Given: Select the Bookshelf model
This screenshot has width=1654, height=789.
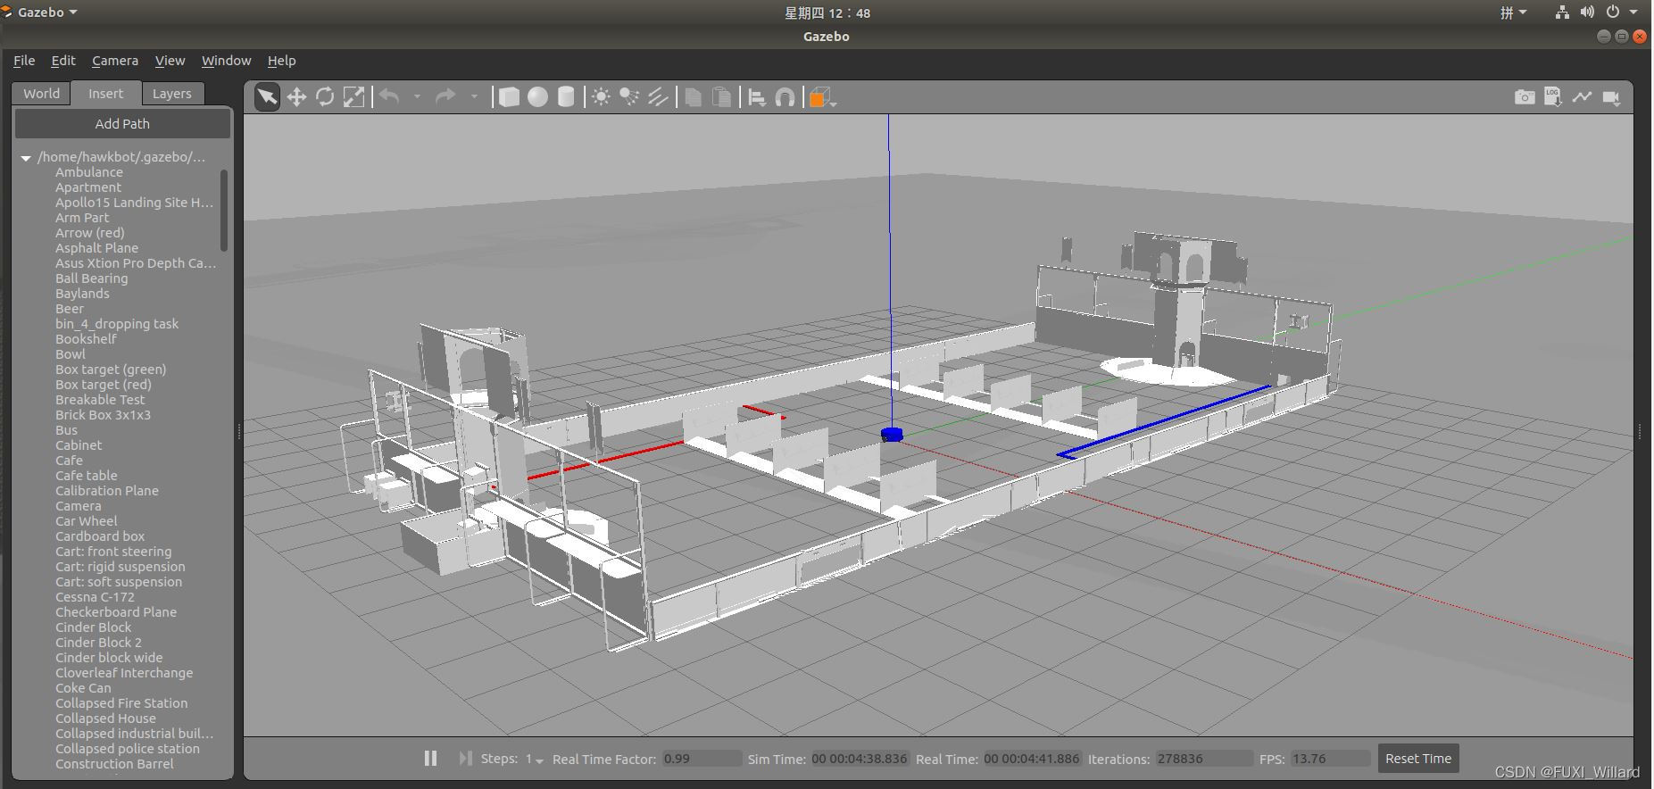Looking at the screenshot, I should [x=86, y=339].
